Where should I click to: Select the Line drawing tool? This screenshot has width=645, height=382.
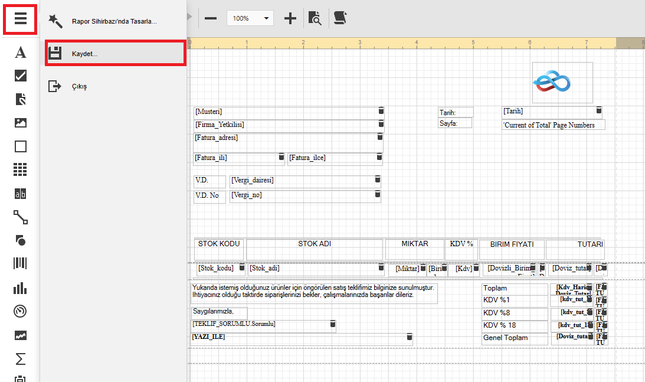(20, 217)
